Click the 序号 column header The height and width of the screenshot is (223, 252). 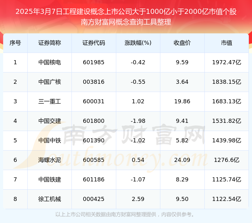tap(15, 43)
